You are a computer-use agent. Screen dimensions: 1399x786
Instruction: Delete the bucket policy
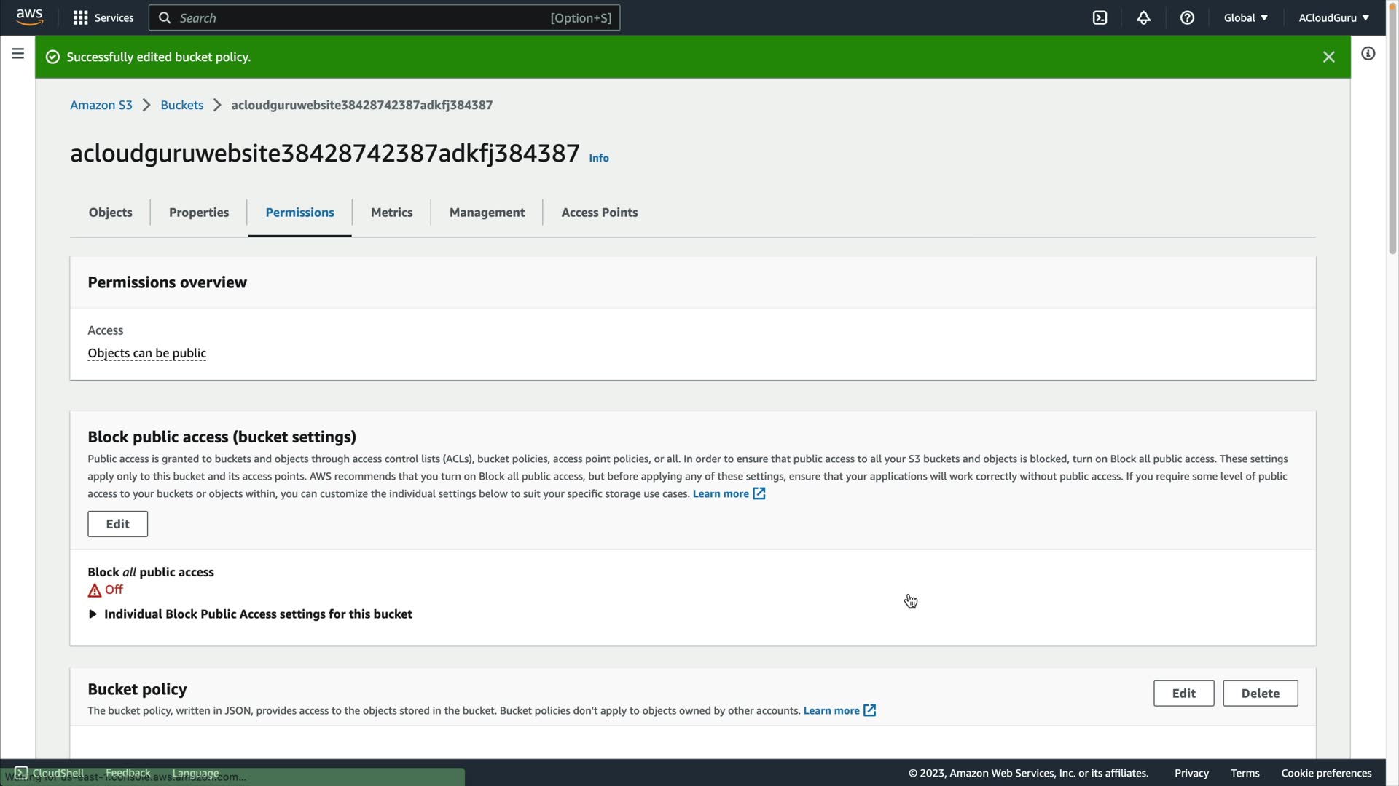point(1260,693)
